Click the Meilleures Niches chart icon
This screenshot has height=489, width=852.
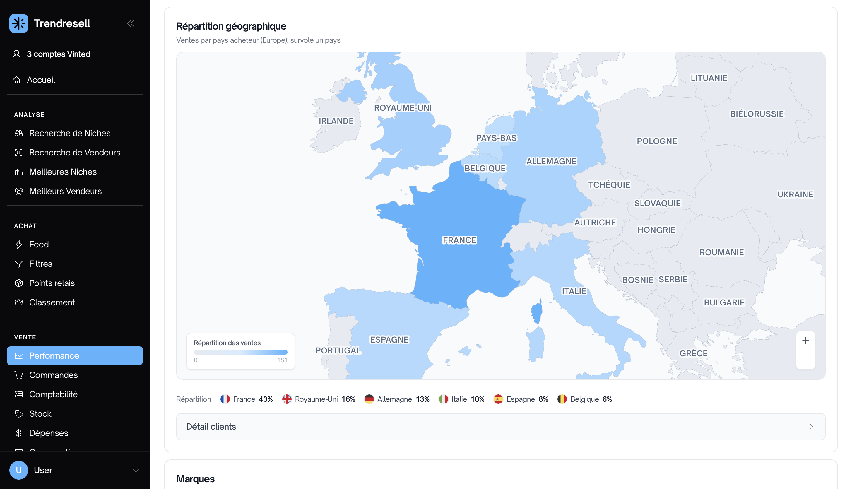19,172
